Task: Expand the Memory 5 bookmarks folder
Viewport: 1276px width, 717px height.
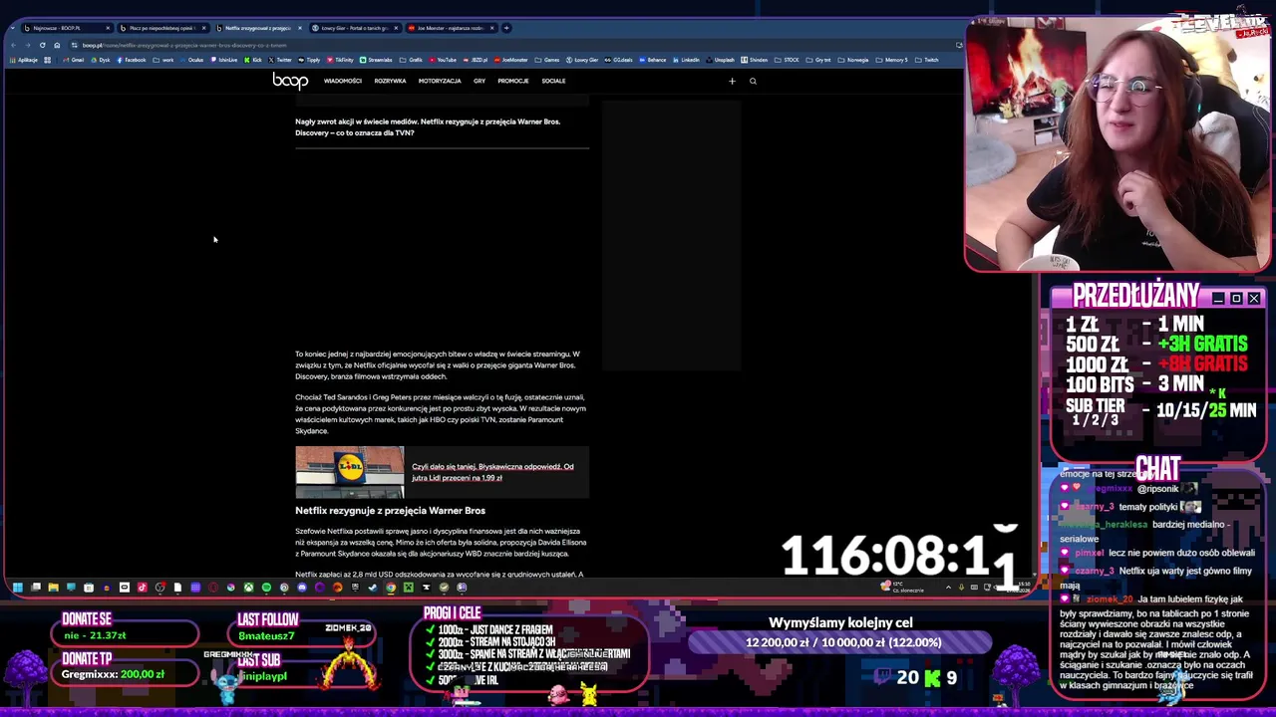Action: coord(891,60)
